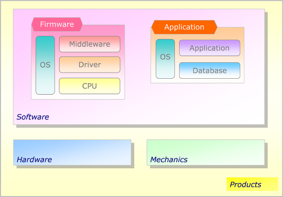This screenshot has height=197, width=283.
Task: Click the Middleware block
Action: coord(90,44)
